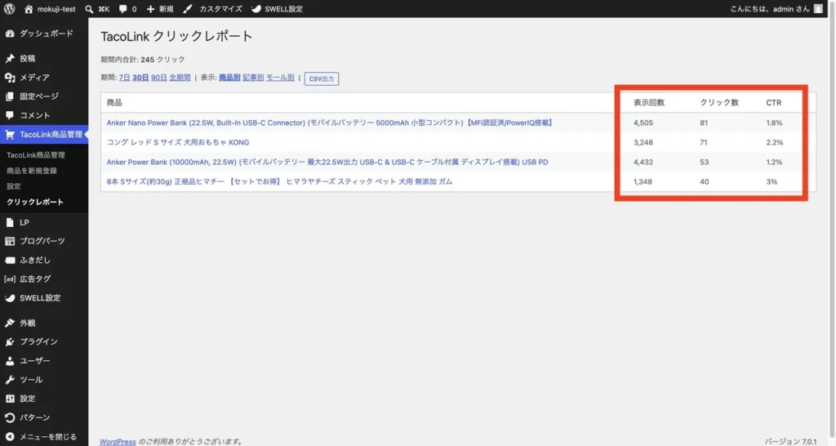This screenshot has height=446, width=836.
Task: Open the ヒマチー 8本 Sサイズ product link
Action: tap(279, 181)
